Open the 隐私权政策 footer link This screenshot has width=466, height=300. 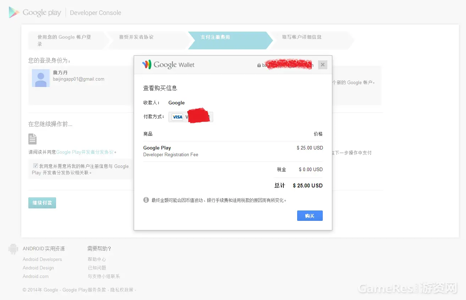[122, 290]
